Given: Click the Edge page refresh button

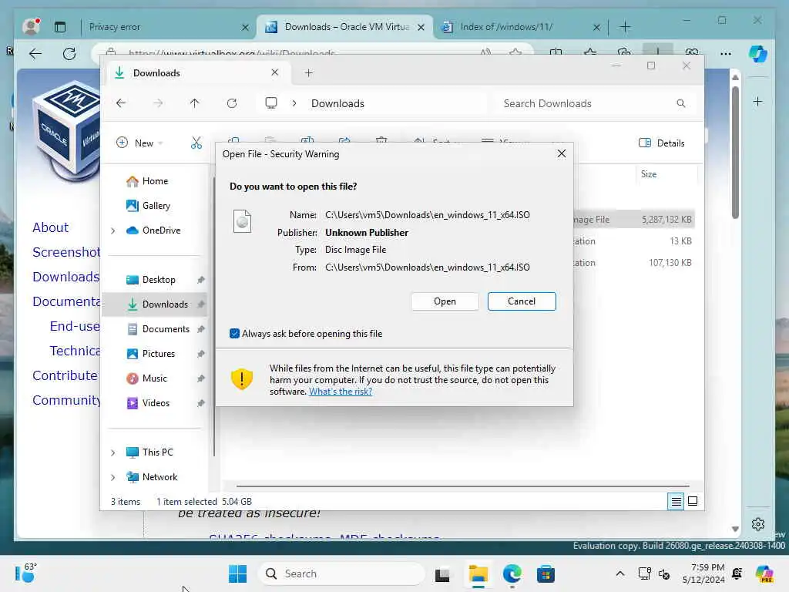Looking at the screenshot, I should click(x=69, y=53).
